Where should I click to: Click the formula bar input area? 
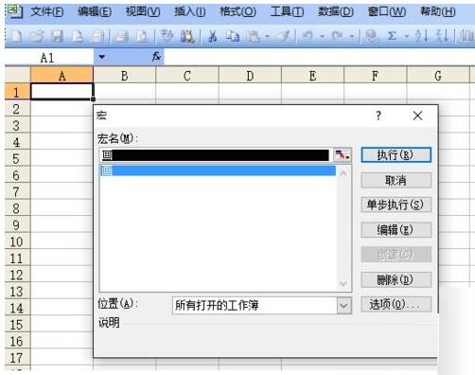pos(319,58)
